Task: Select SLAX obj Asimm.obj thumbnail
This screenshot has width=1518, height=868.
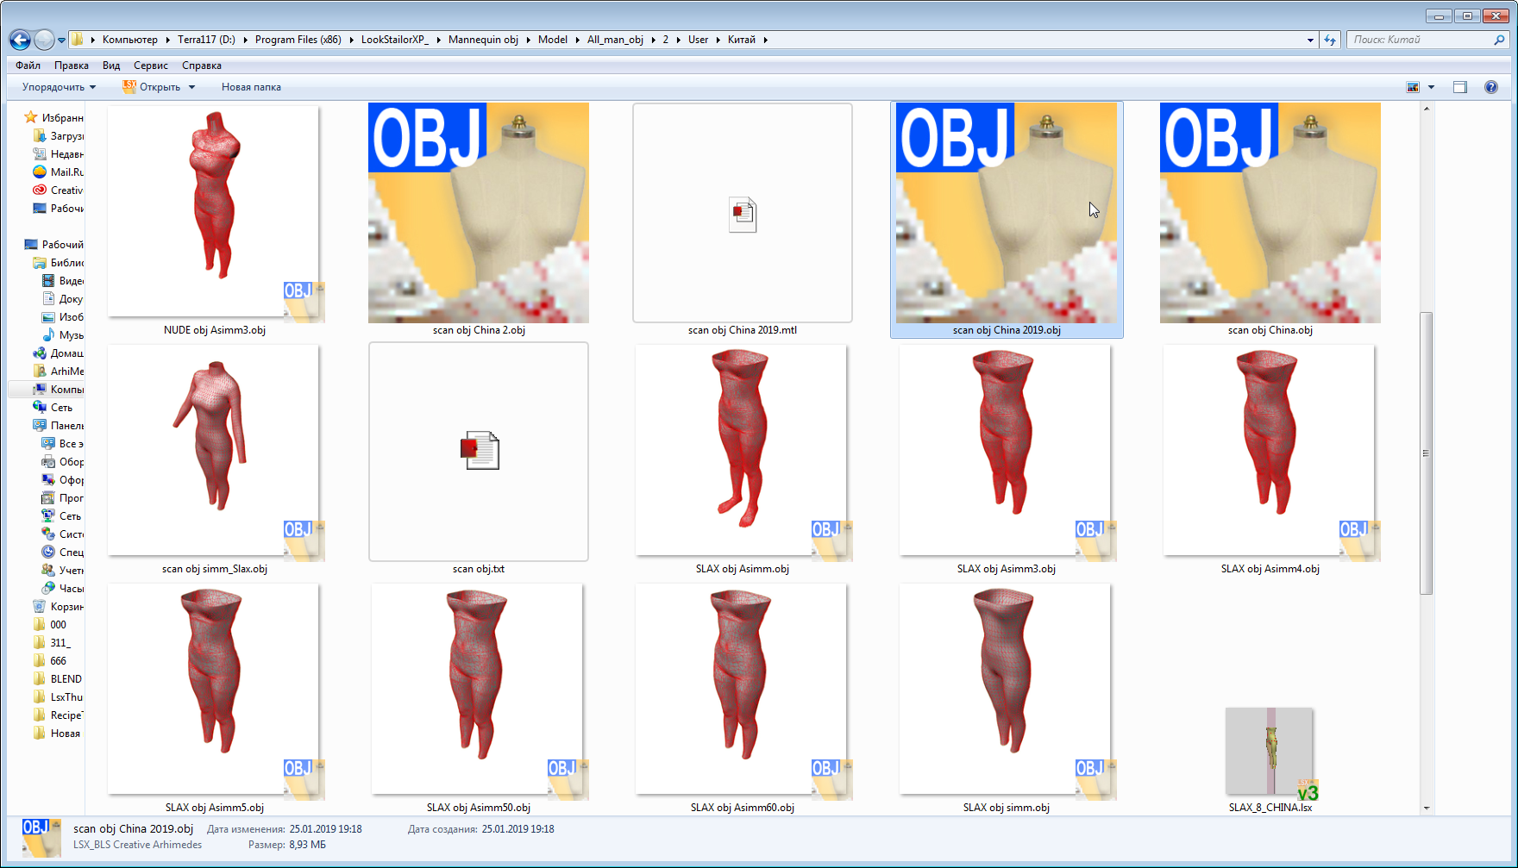Action: point(743,452)
